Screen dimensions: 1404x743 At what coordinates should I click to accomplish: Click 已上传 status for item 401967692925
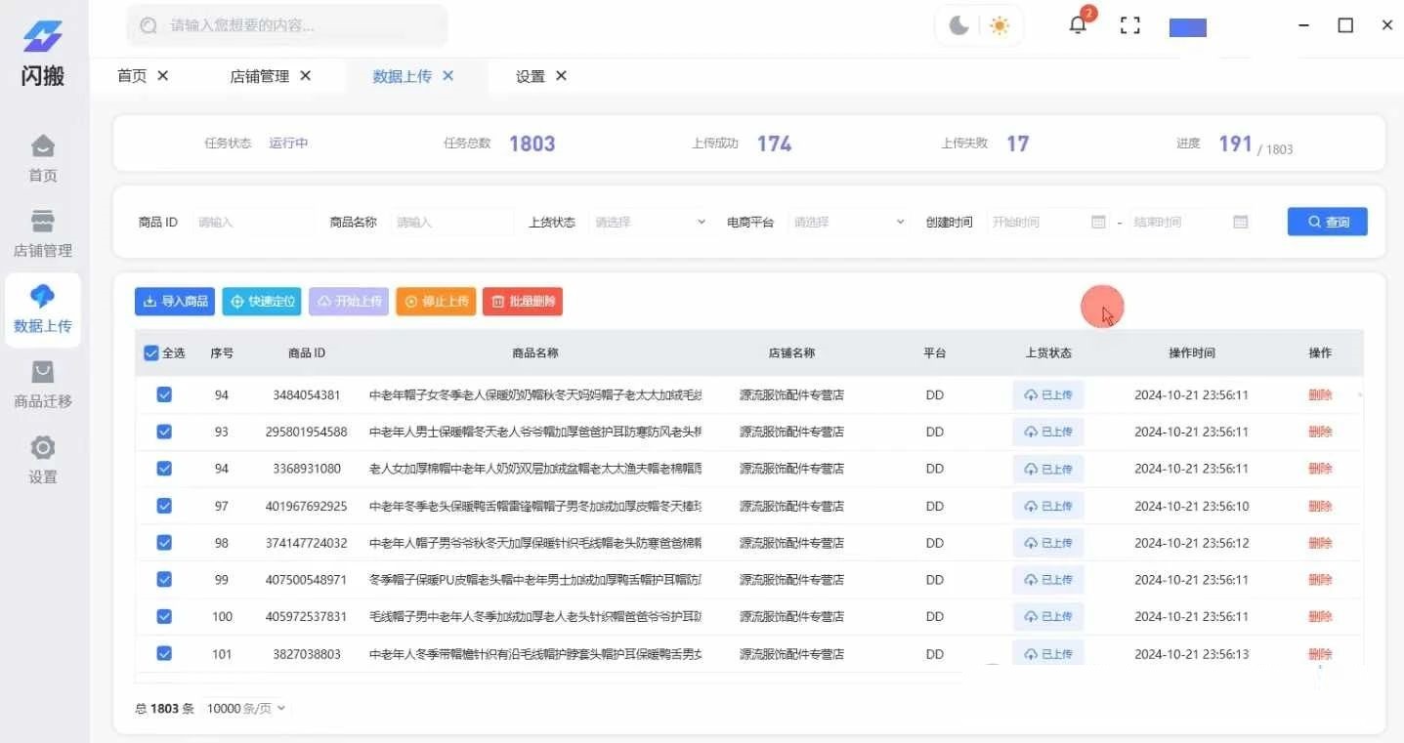point(1048,506)
